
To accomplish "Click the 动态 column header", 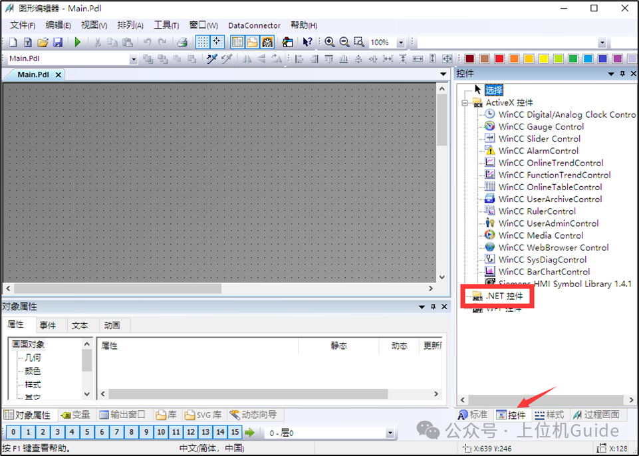I will [x=400, y=346].
